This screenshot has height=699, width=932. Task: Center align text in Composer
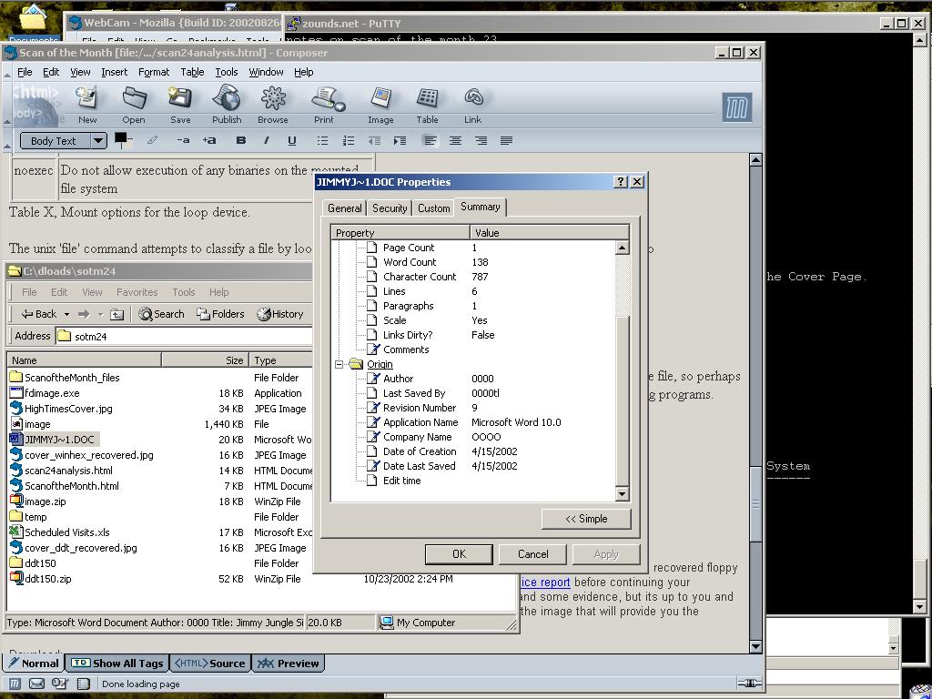click(455, 141)
